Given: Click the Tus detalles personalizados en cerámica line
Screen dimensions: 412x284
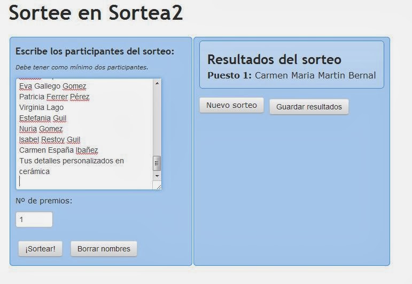Looking at the screenshot, I should coord(72,166).
